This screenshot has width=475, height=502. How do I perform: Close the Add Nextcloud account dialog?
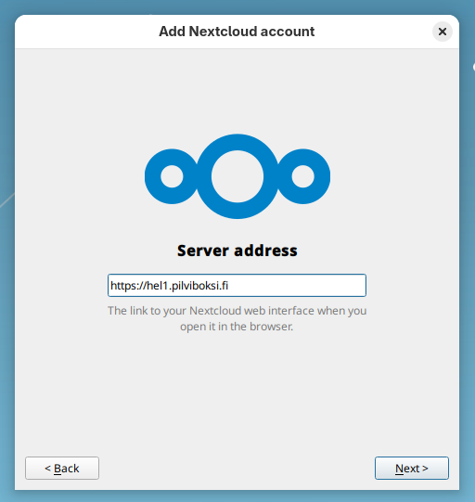tap(442, 32)
